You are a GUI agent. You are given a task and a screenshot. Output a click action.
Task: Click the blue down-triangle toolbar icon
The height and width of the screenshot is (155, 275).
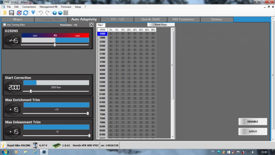tap(33, 13)
